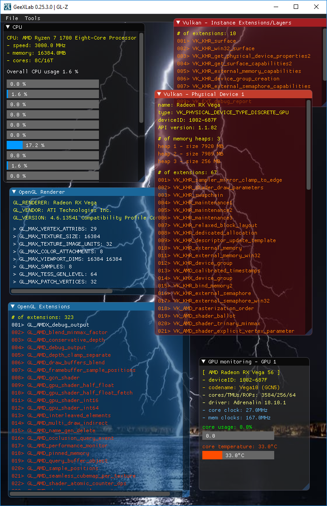The width and height of the screenshot is (327, 506).
Task: Click the GL_MAX_SAMPLES: 8 line
Action: click(42, 267)
